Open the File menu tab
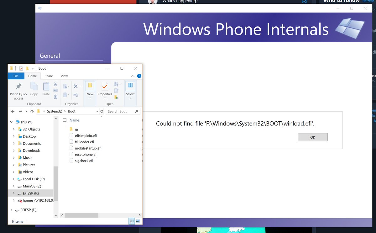Screen dimensions: 376x233 (16, 76)
